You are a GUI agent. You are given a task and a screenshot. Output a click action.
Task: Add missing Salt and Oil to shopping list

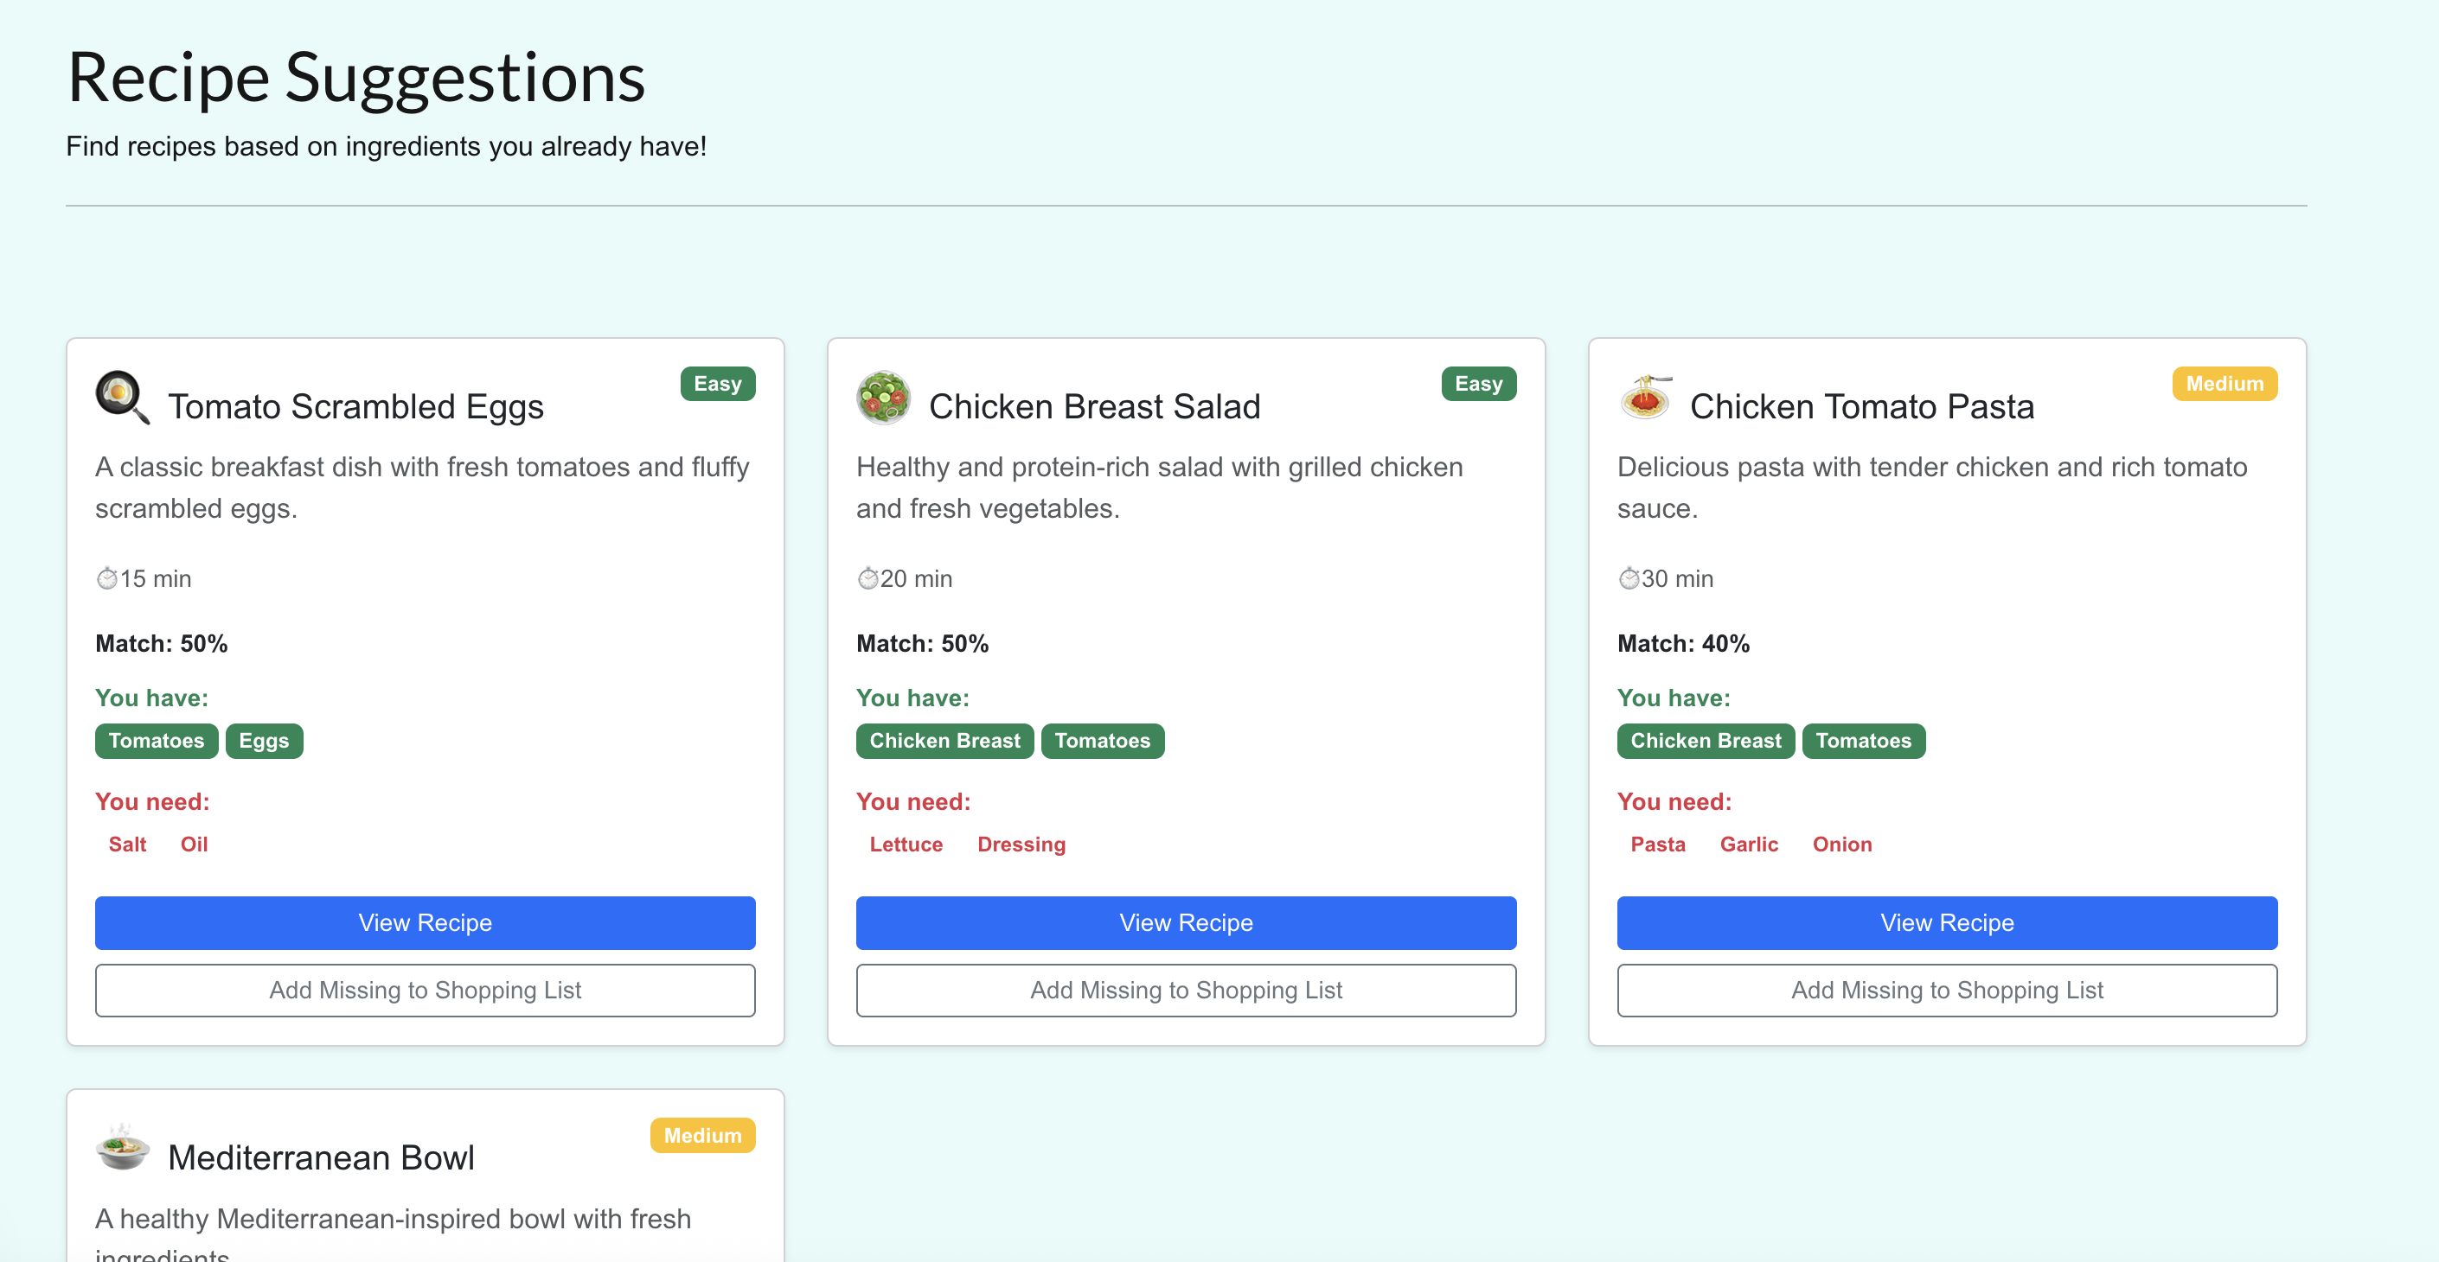426,990
